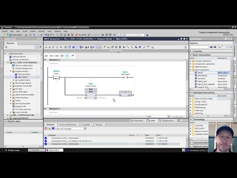The width and height of the screenshot is (237, 178).
Task: Click the Print icon in main toolbar
Action: 26,35
